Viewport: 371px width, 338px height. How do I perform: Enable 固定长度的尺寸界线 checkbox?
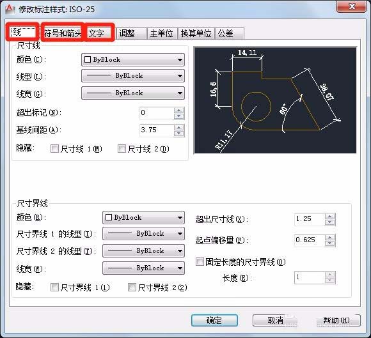pyautogui.click(x=200, y=262)
